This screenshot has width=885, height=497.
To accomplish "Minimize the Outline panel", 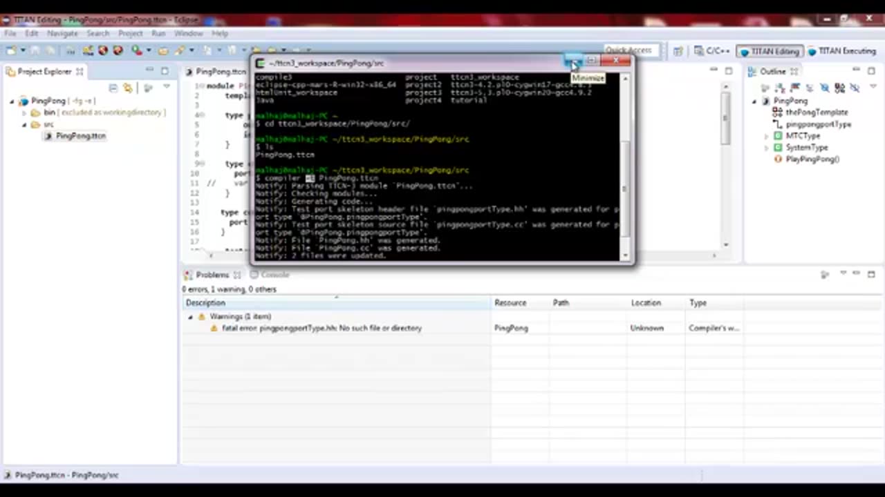I will pyautogui.click(x=856, y=70).
